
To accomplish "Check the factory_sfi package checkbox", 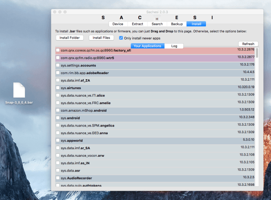I will pos(58,50).
